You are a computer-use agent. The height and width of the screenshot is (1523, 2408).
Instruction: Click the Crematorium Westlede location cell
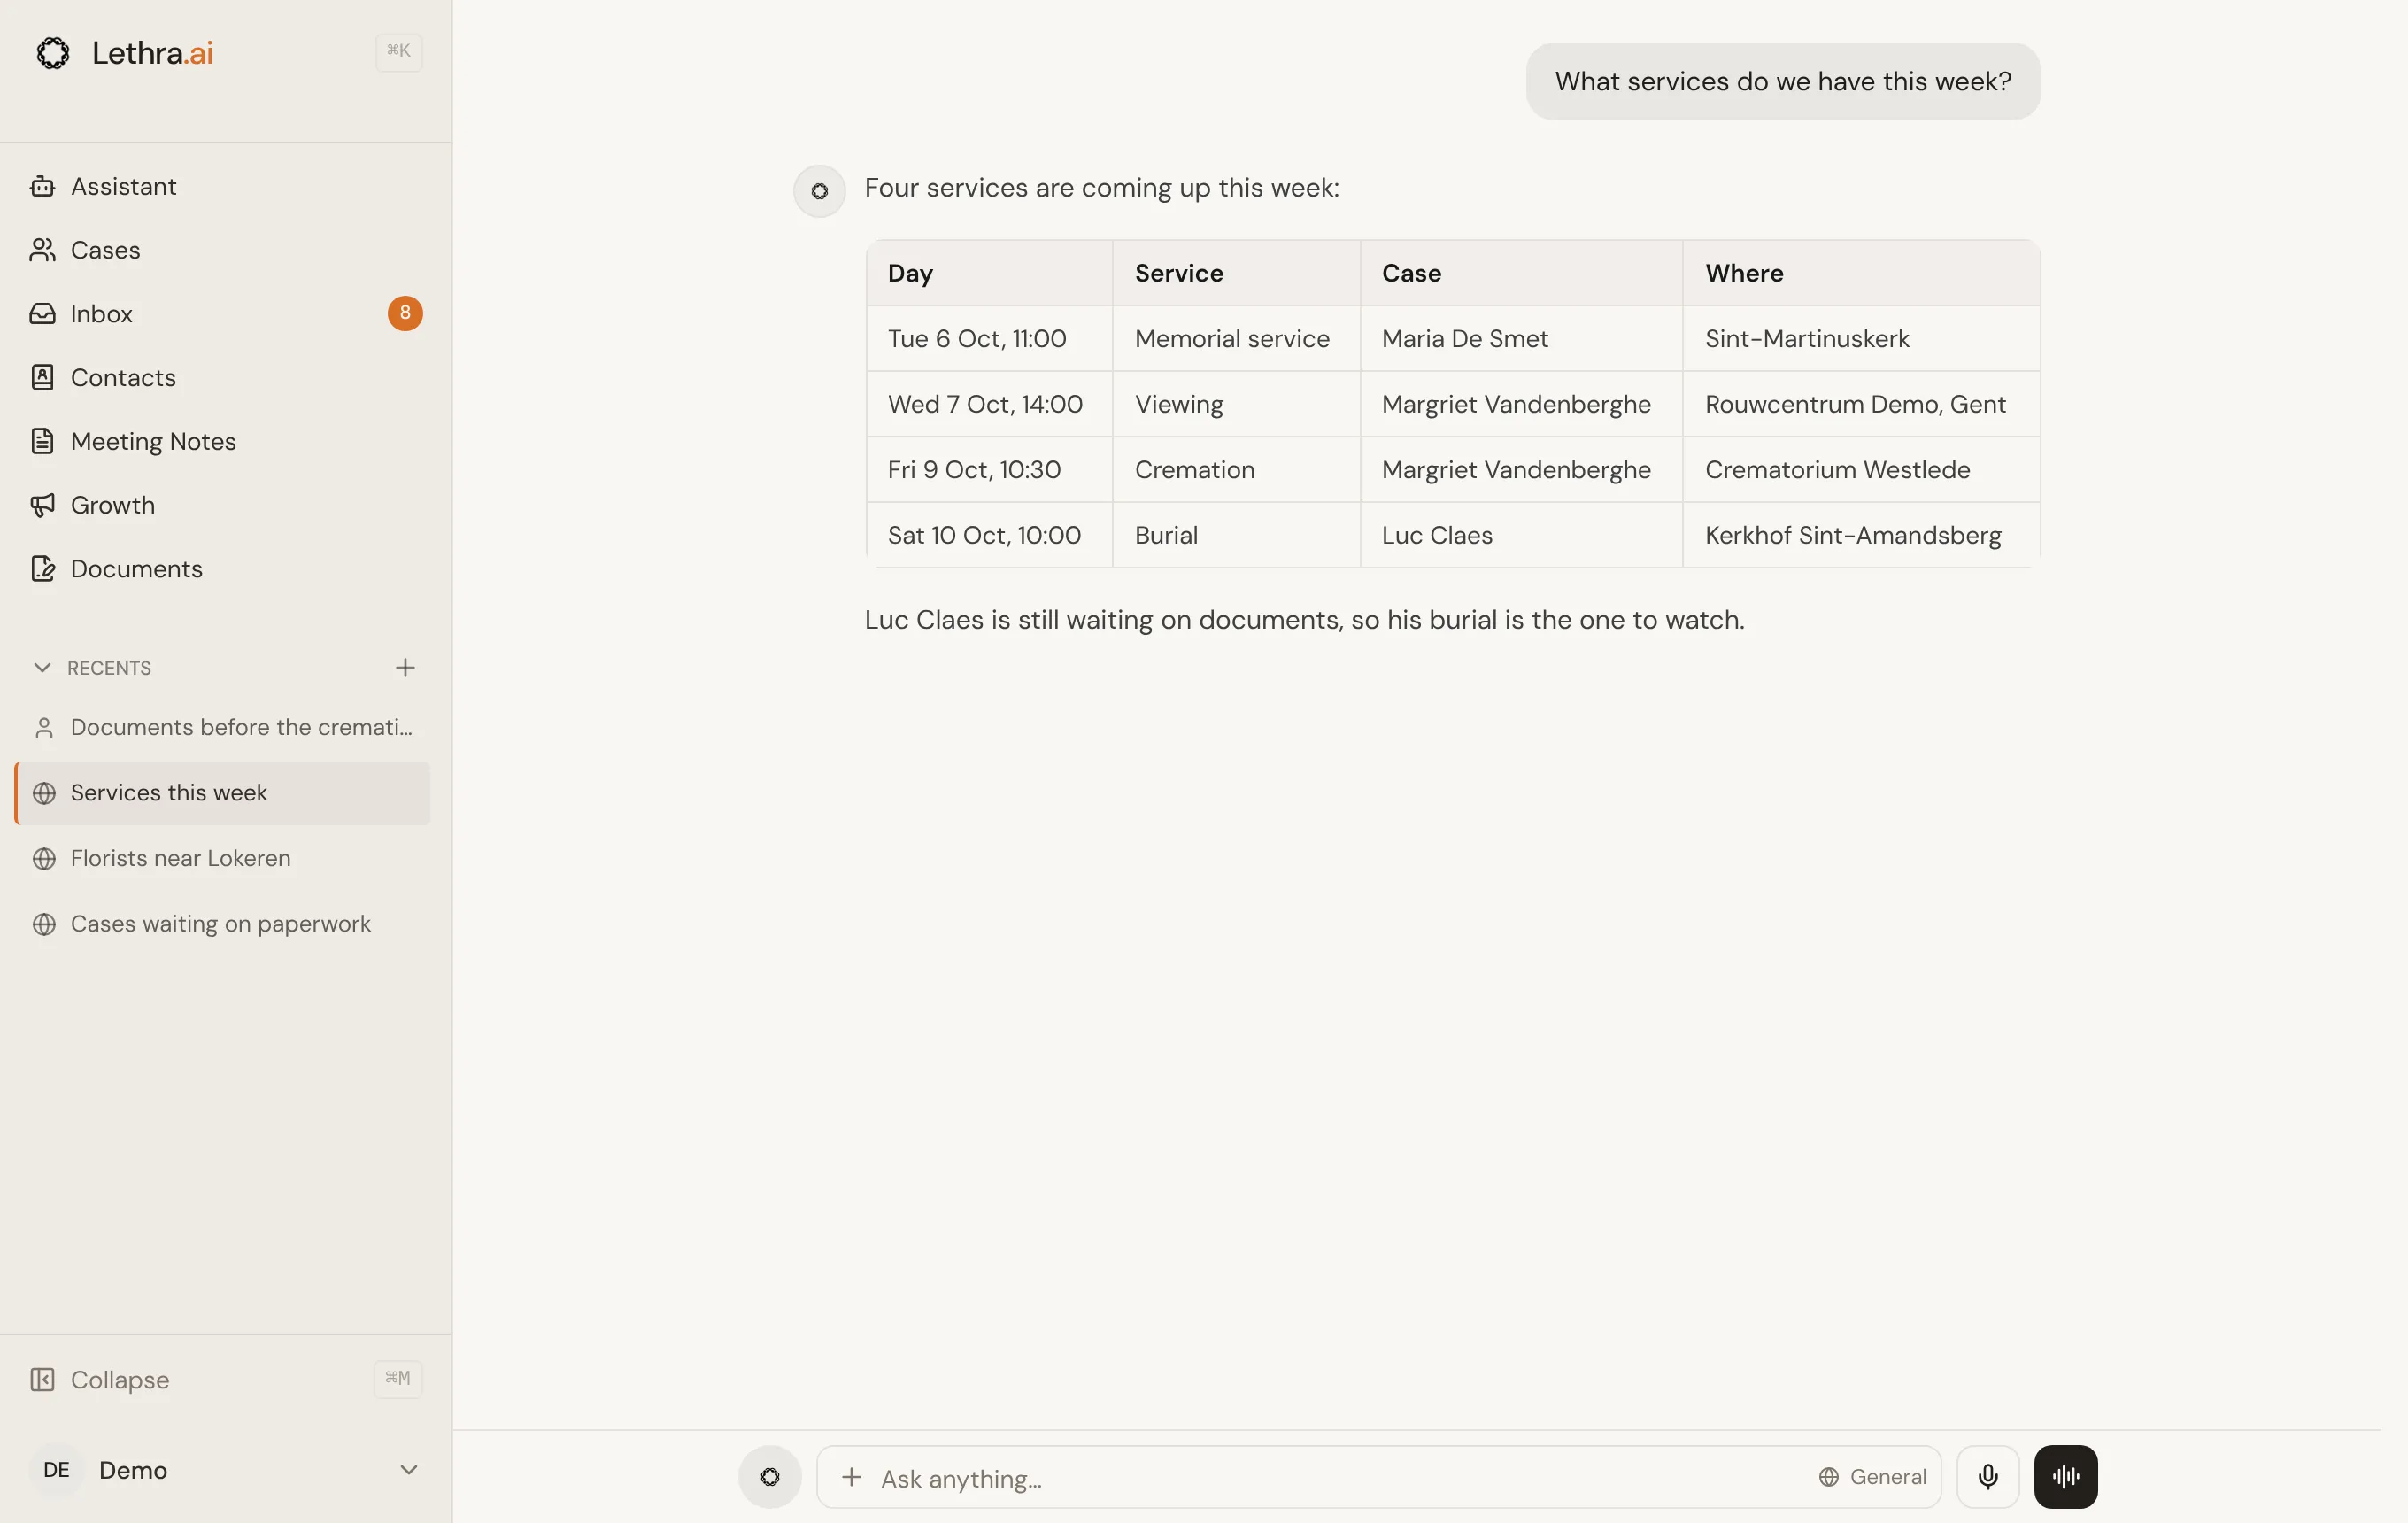1861,469
